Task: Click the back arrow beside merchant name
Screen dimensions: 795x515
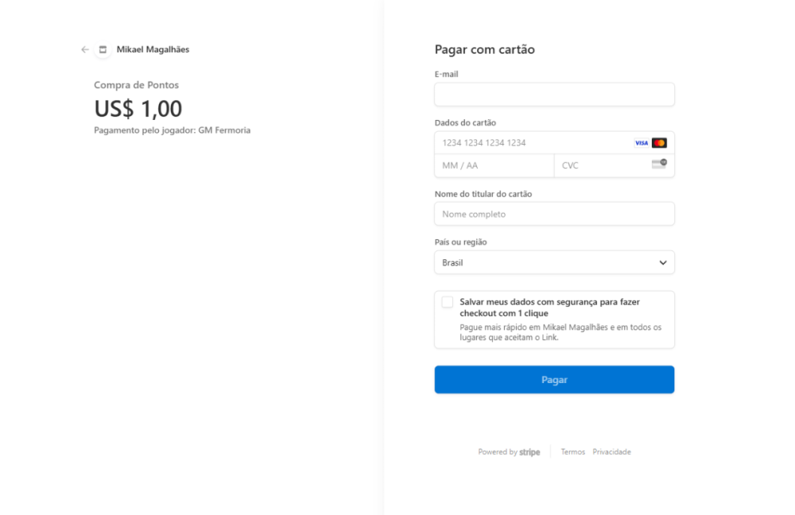Action: click(x=85, y=49)
